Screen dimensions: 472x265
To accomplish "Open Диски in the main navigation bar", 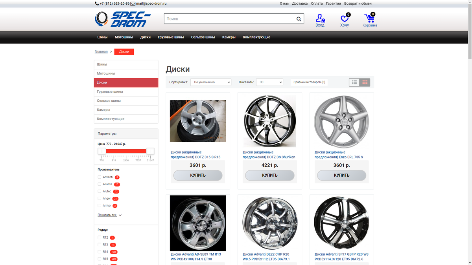I will 146,37.
